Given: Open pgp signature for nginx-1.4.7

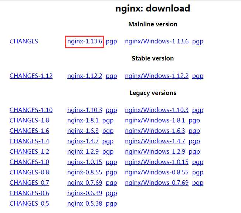Looking at the screenshot, I should click(108, 141).
